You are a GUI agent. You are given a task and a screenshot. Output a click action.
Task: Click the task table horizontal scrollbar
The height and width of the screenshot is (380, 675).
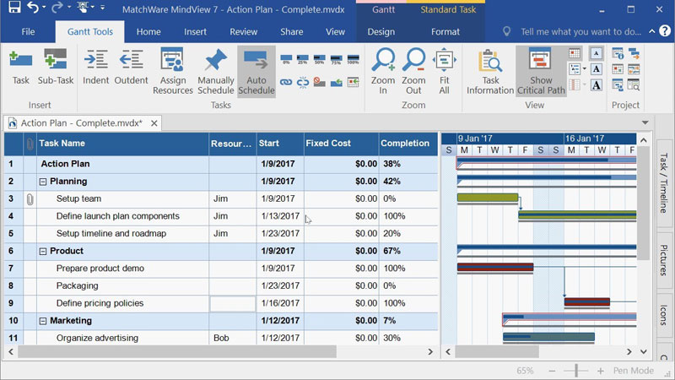(x=177, y=351)
